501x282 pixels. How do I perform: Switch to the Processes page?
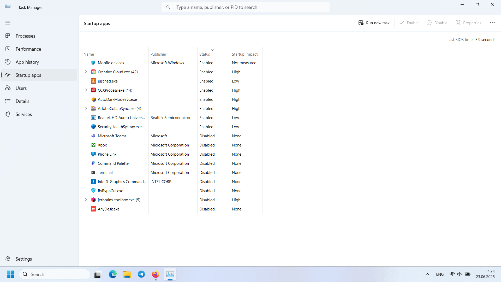[x=25, y=36]
